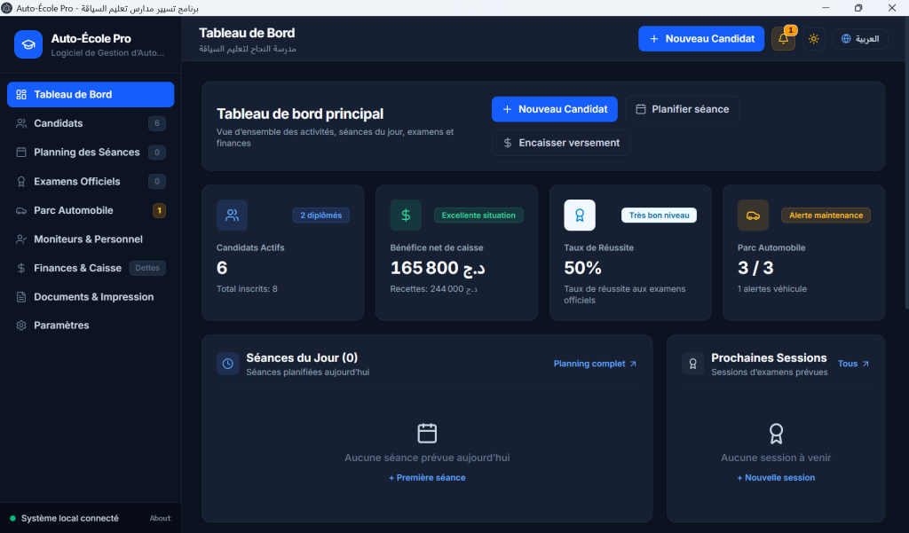Viewport: 909px width, 533px height.
Task: Open Parc Automobile section
Action: point(91,210)
